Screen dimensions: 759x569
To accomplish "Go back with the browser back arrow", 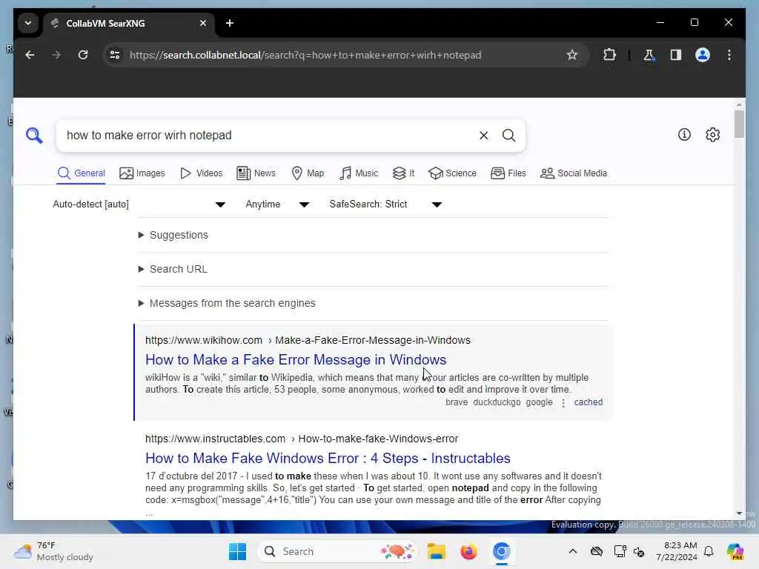I will pos(30,55).
